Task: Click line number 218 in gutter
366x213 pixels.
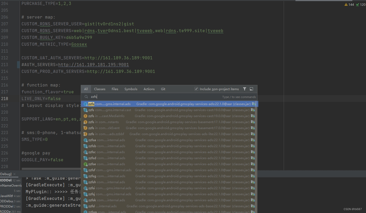Action: coord(5,99)
